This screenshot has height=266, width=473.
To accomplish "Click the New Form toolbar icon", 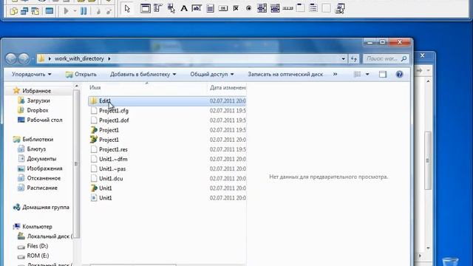I will click(x=50, y=12).
